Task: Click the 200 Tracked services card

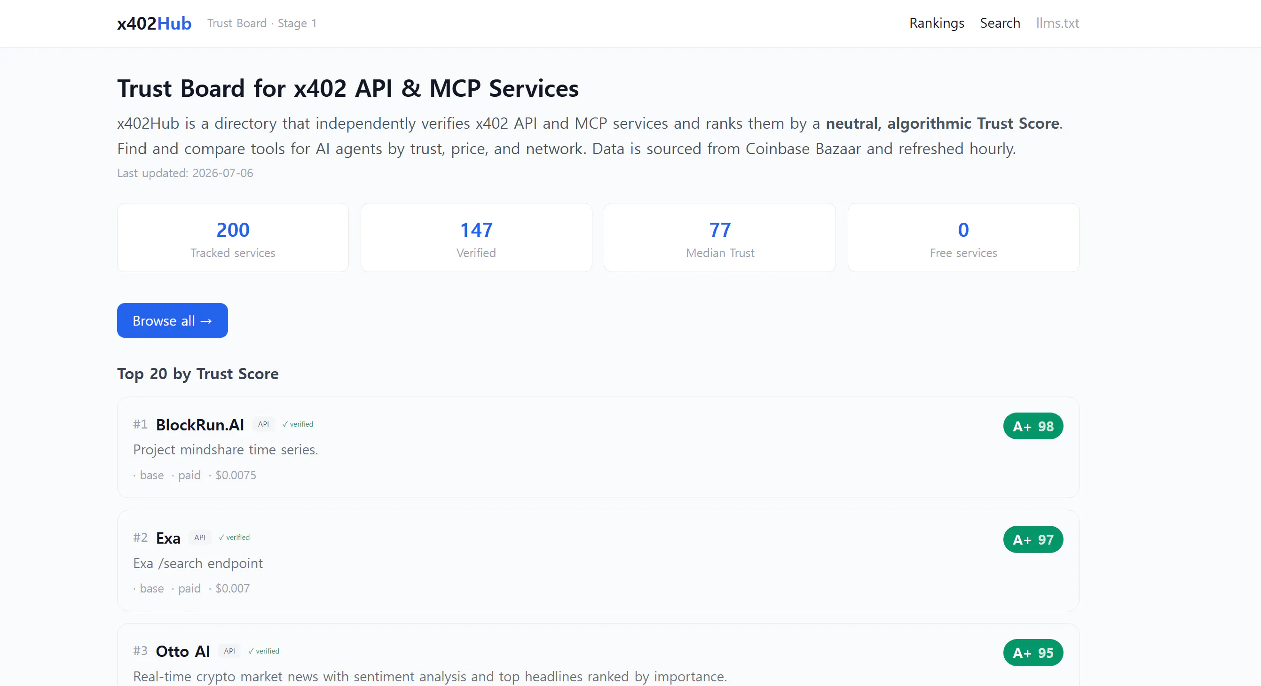Action: pyautogui.click(x=233, y=238)
